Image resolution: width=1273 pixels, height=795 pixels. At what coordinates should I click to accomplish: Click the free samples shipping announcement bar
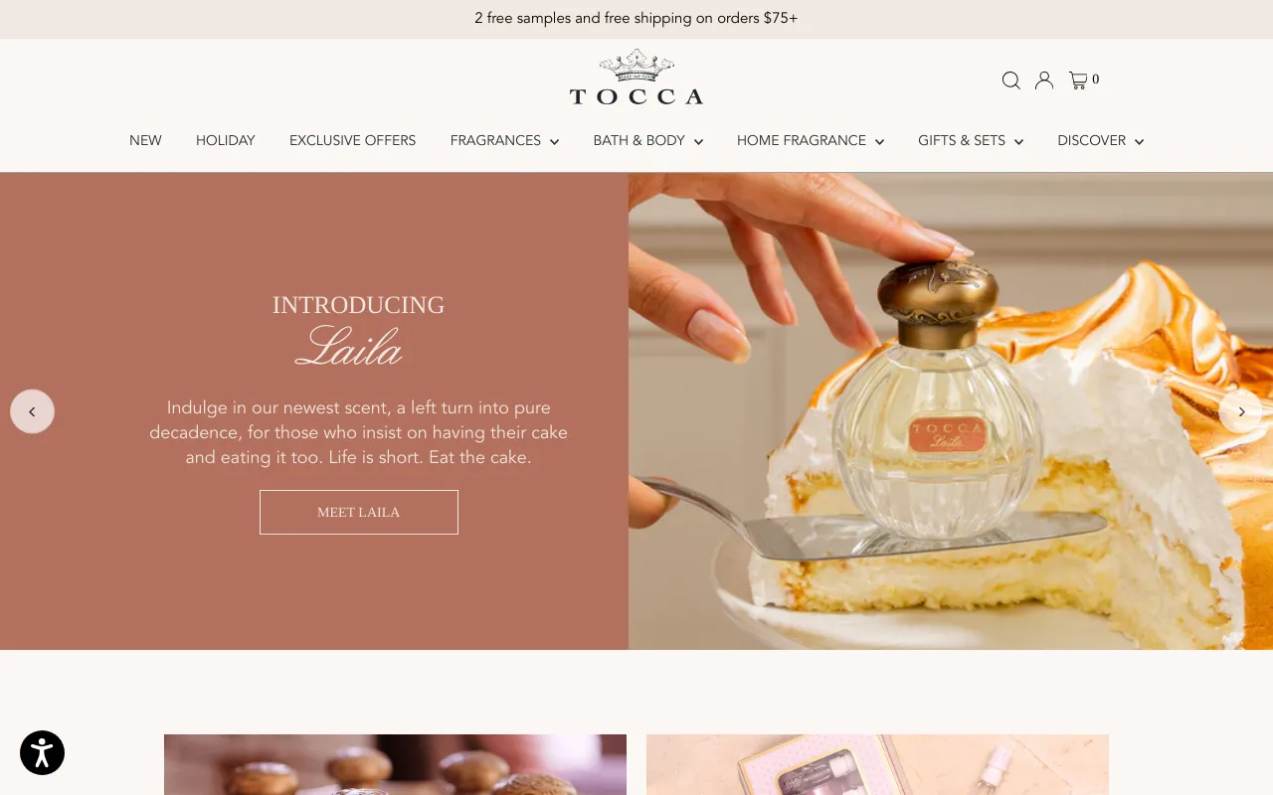click(636, 19)
